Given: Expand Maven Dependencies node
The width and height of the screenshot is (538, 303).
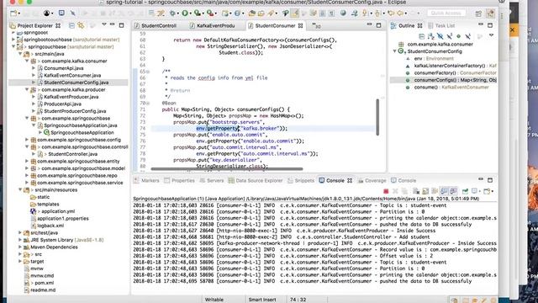Looking at the screenshot, I should [x=20, y=247].
